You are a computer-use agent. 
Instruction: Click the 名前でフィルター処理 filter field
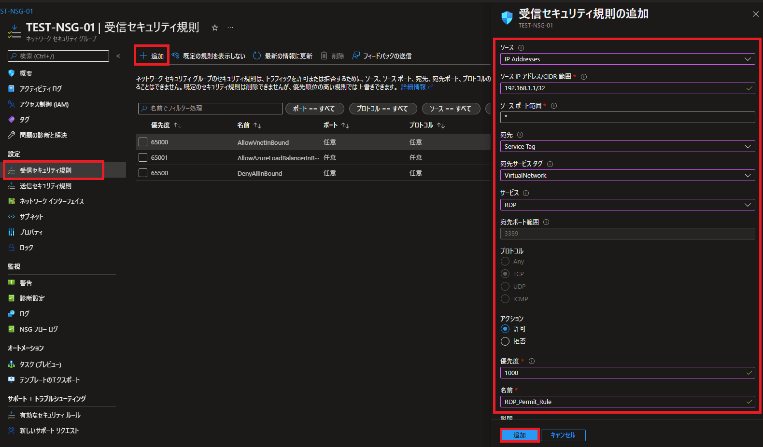tap(211, 109)
